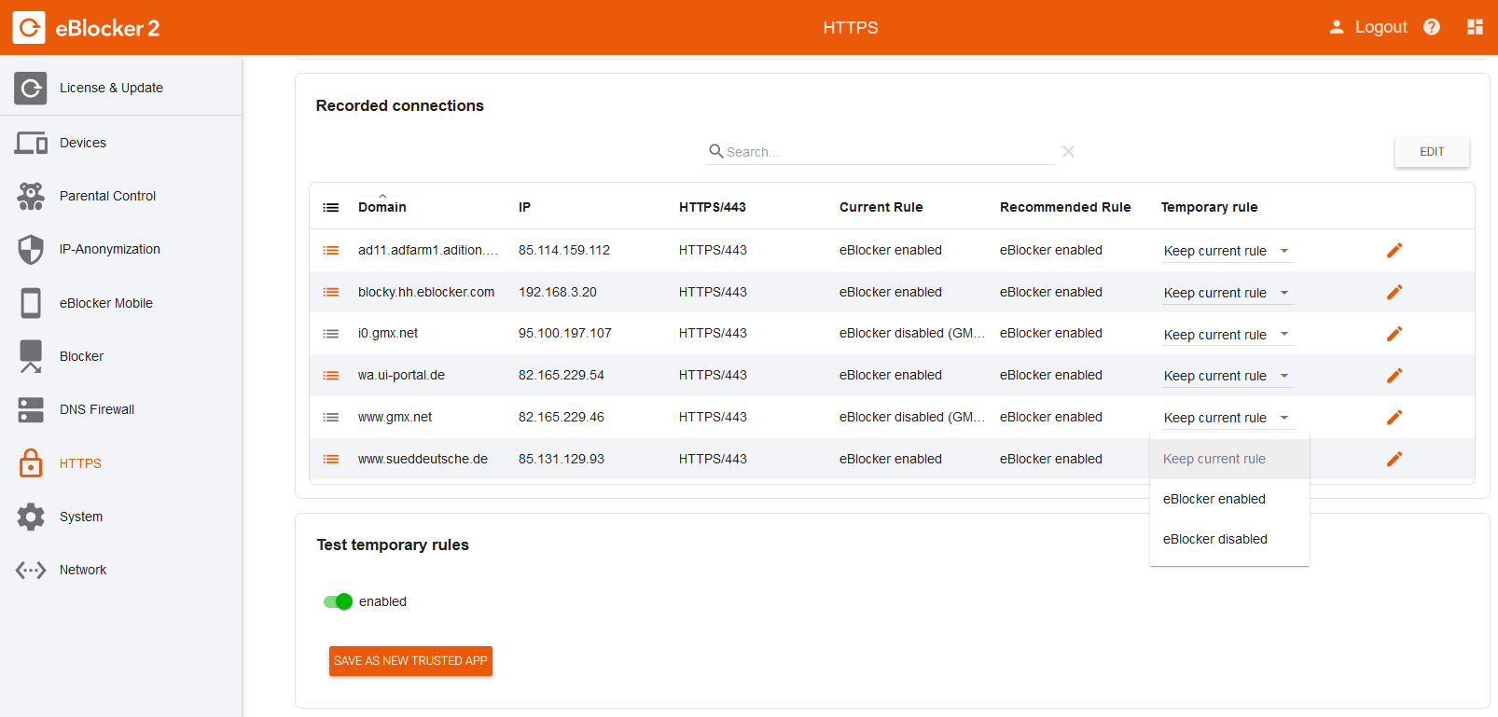Click the list icon for www.gmx.net row
This screenshot has height=717, width=1498.
pos(331,418)
